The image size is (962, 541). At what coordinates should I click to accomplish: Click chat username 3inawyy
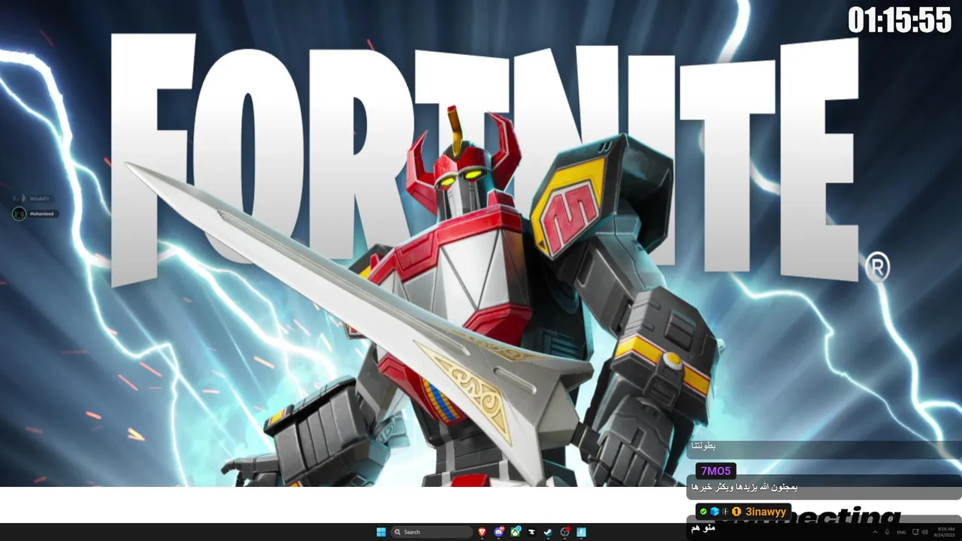pyautogui.click(x=766, y=512)
